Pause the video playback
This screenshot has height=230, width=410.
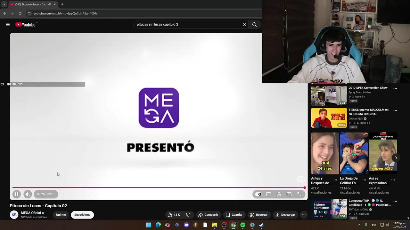pos(17,194)
